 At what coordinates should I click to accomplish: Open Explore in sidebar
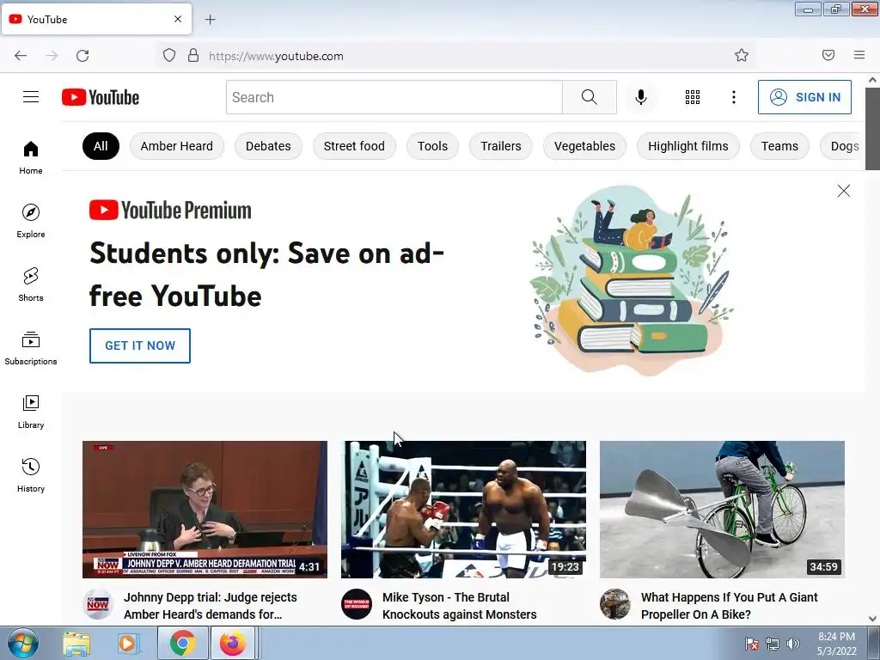tap(31, 221)
